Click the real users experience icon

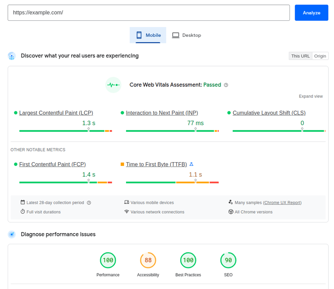point(11,56)
